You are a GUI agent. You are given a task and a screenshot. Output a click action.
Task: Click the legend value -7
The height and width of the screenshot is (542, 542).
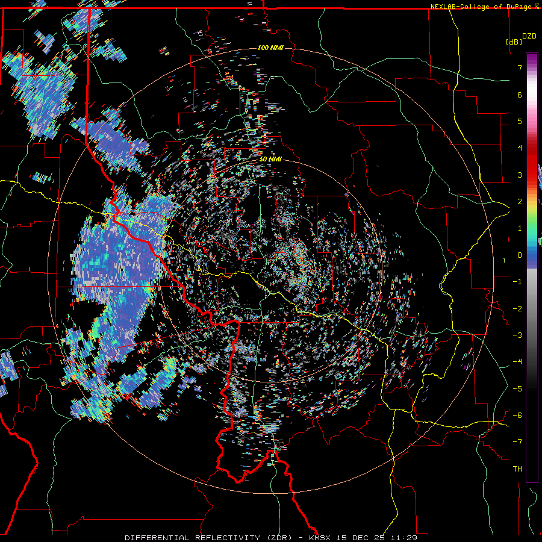pyautogui.click(x=517, y=442)
